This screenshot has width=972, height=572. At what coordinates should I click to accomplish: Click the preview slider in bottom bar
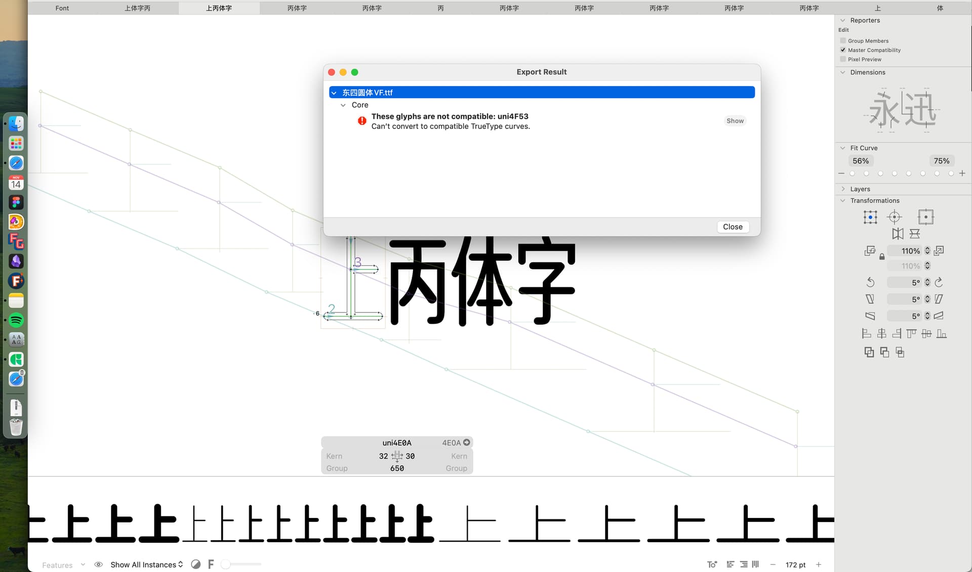[x=242, y=564]
